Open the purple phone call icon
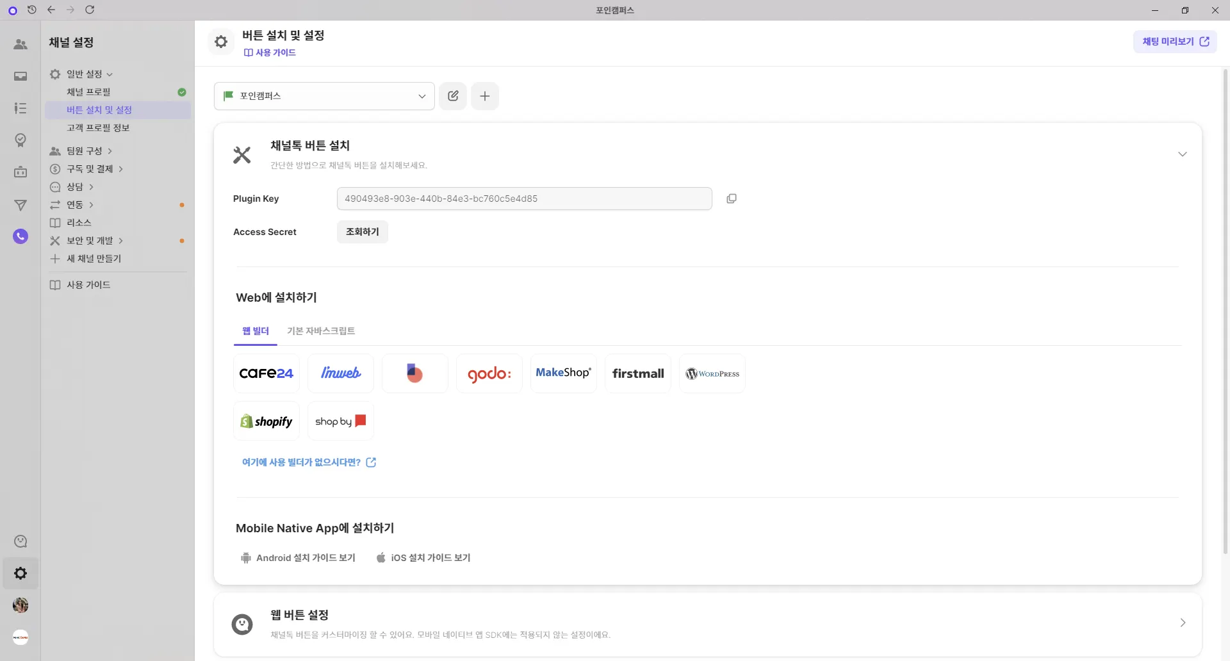This screenshot has width=1230, height=661. tap(20, 236)
